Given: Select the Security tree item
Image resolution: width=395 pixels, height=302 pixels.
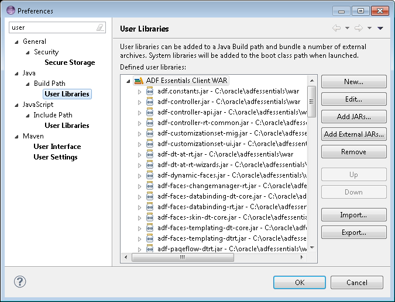Looking at the screenshot, I should 46,52.
